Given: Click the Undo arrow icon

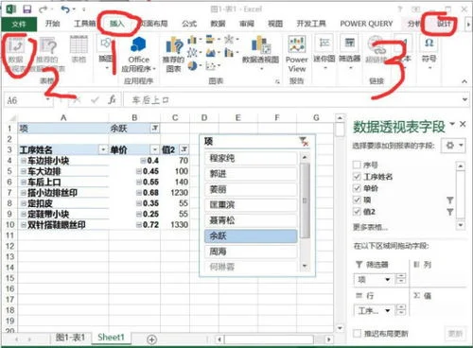Looking at the screenshot, I should 66,9.
